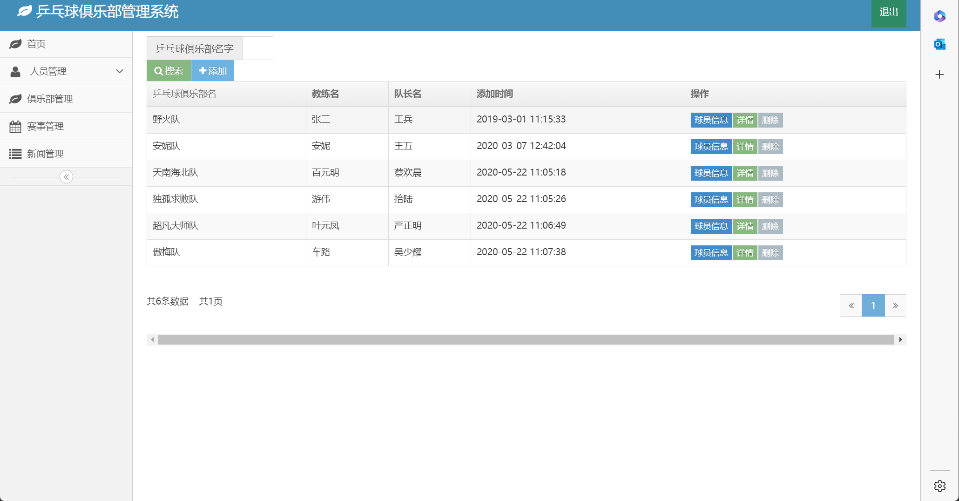The width and height of the screenshot is (959, 501).
Task: Open 赛事管理 via its calendar icon
Action: coord(16,126)
